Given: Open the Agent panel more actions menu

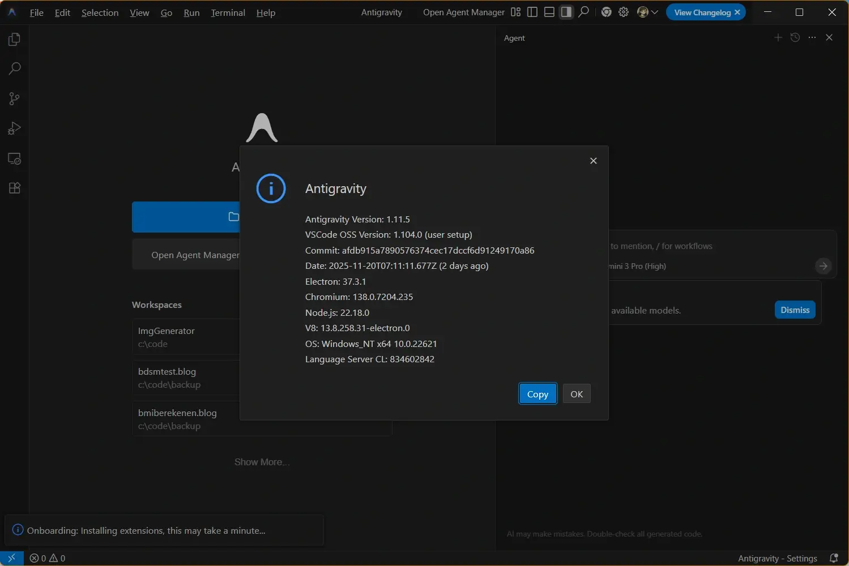Looking at the screenshot, I should coord(812,37).
